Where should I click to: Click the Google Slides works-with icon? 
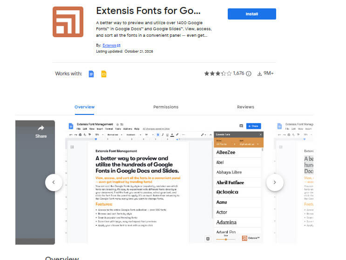(x=104, y=74)
